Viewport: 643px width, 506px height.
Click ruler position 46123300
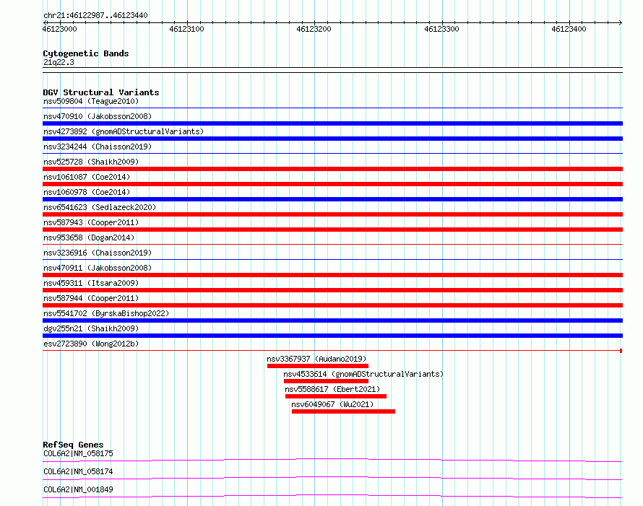441,29
